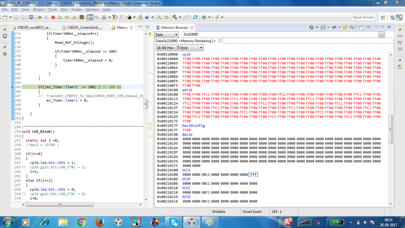405x228 pixels.
Task: Switch to the CCS Debug perspective button
Action: (399, 18)
